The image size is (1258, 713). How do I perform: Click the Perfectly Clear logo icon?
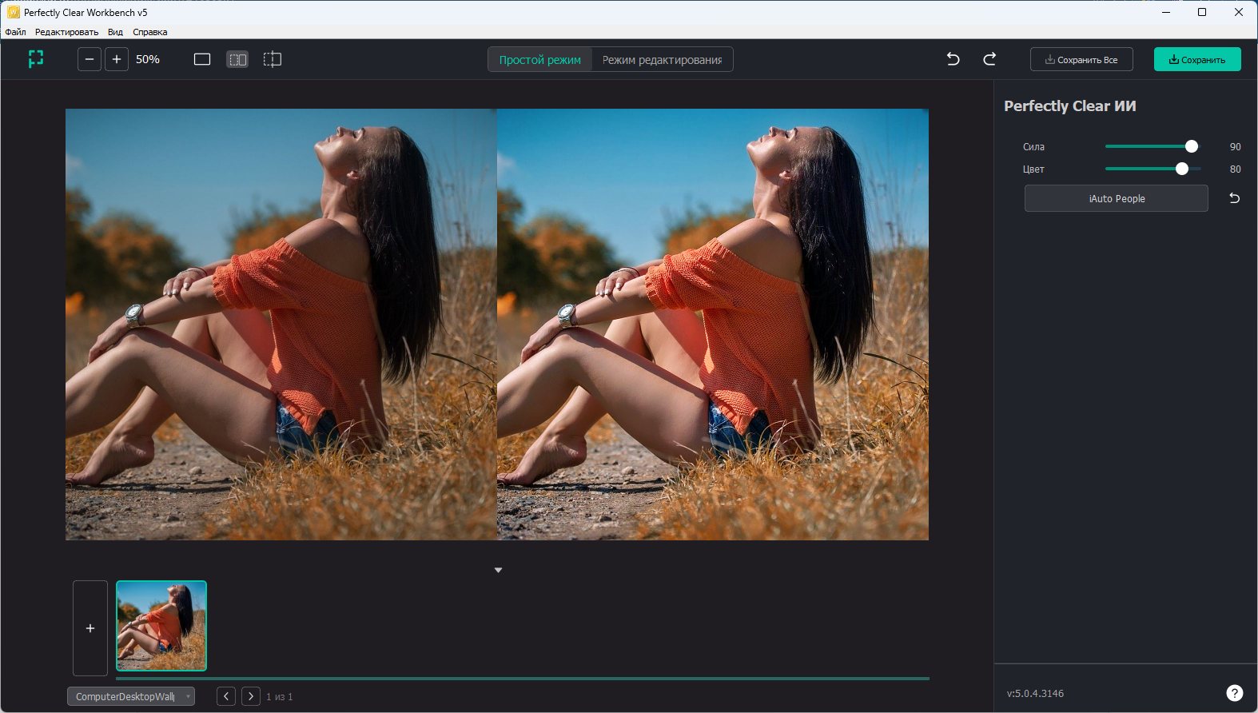coord(36,59)
